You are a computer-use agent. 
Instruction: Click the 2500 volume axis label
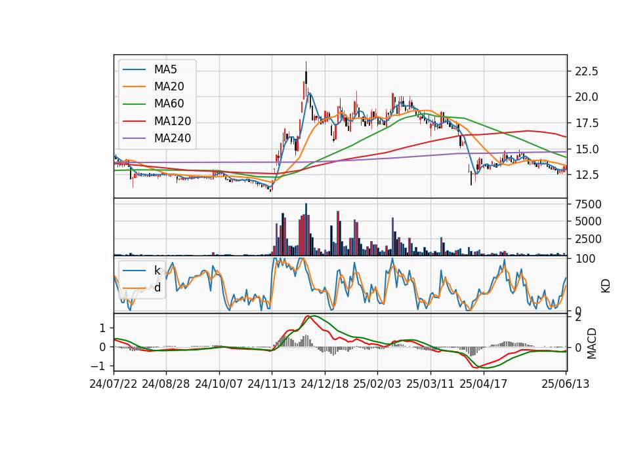click(x=588, y=239)
